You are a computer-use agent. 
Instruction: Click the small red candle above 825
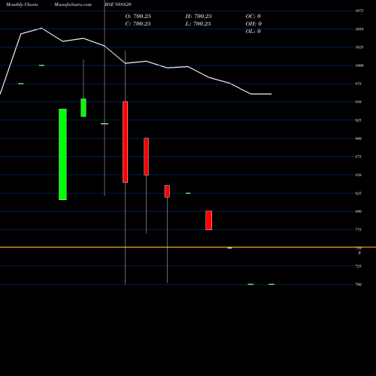click(x=167, y=191)
